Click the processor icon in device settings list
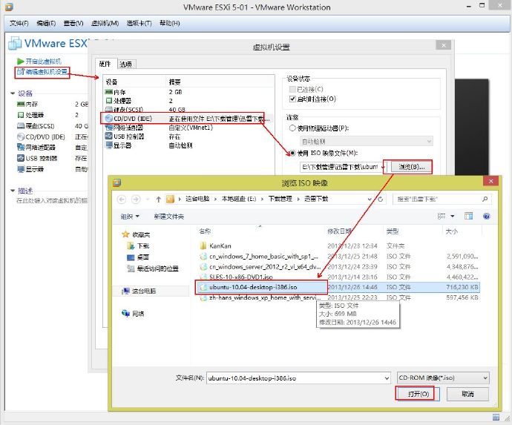Viewport: 512px width, 425px height. tap(109, 101)
